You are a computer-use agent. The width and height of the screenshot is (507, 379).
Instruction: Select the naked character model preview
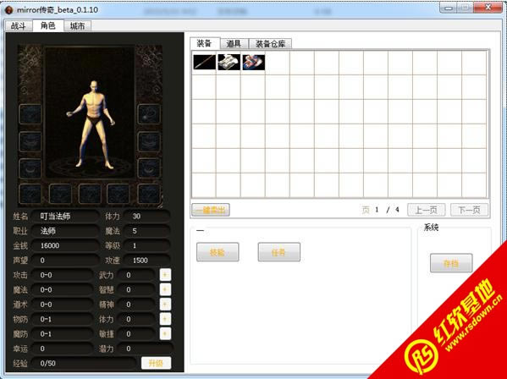(91, 124)
